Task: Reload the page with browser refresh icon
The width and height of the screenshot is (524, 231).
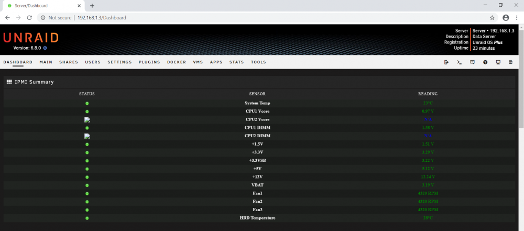Action: pyautogui.click(x=29, y=18)
